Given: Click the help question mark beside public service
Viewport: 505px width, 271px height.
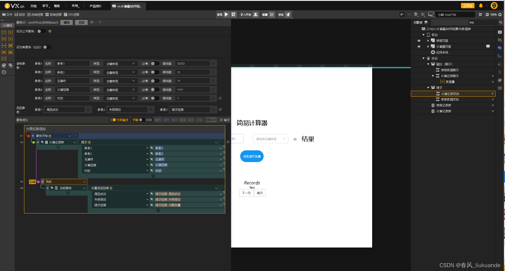Looking at the screenshot, I should [50, 31].
